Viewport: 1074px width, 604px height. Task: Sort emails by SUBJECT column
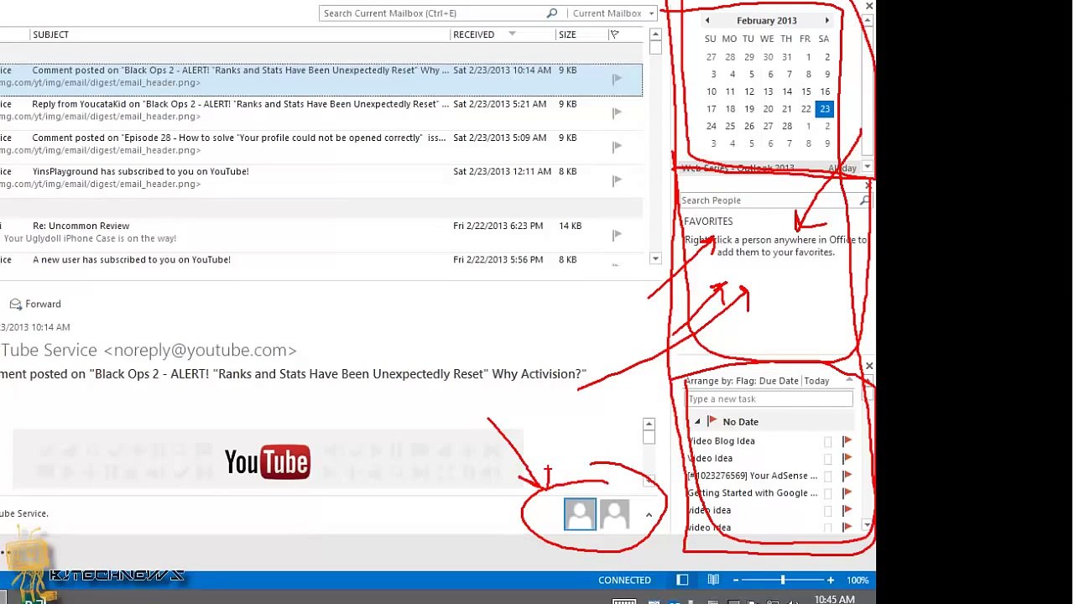coord(50,34)
